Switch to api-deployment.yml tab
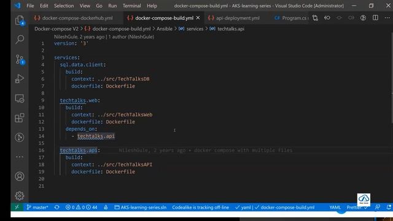 (x=238, y=18)
